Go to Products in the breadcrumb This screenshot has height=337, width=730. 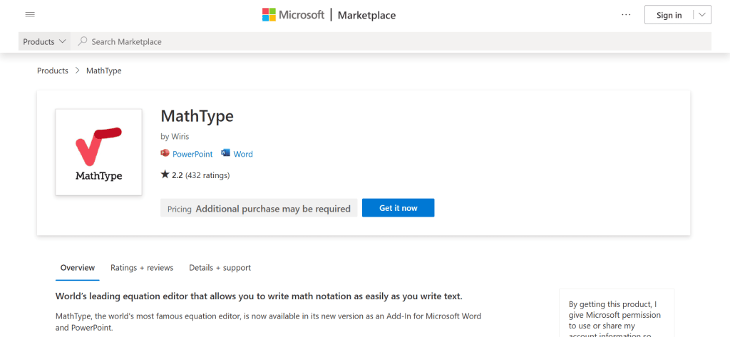coord(53,71)
